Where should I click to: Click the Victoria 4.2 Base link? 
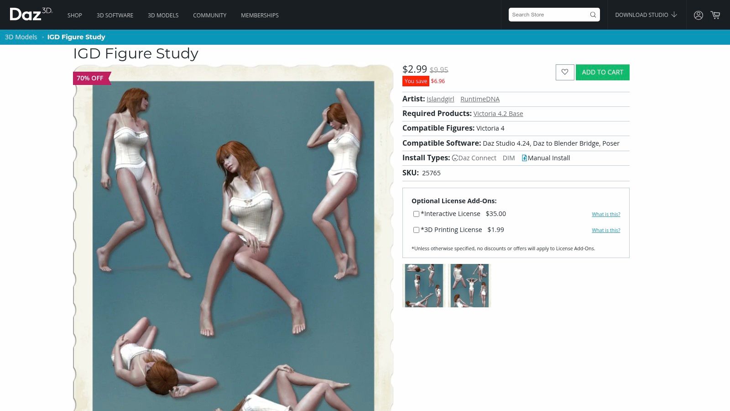tap(498, 114)
